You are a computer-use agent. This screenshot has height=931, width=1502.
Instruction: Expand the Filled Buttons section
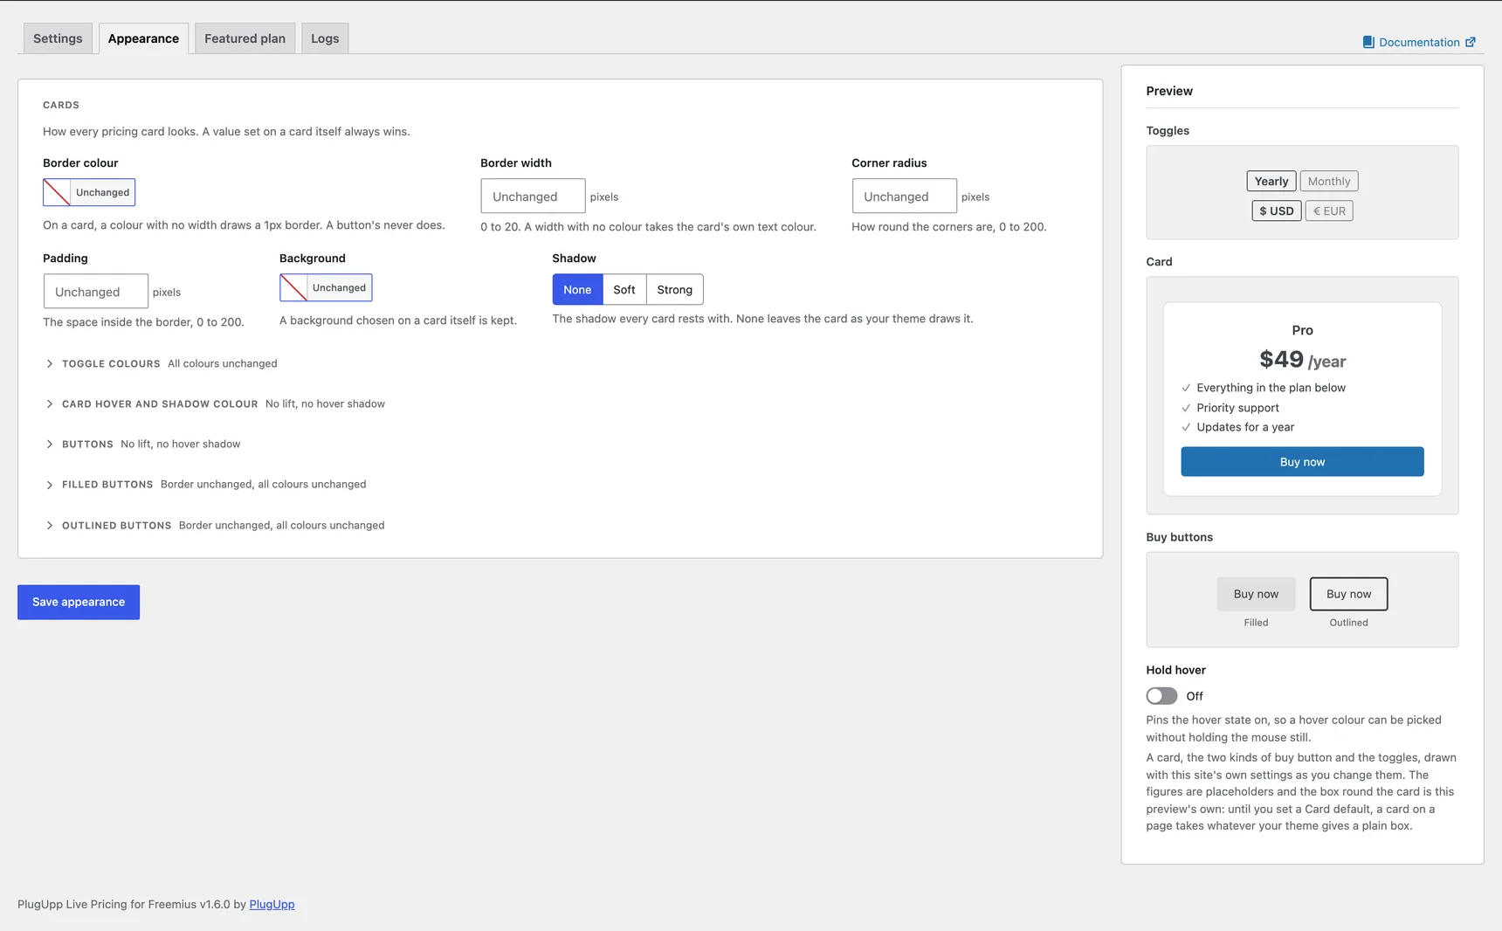coord(205,485)
